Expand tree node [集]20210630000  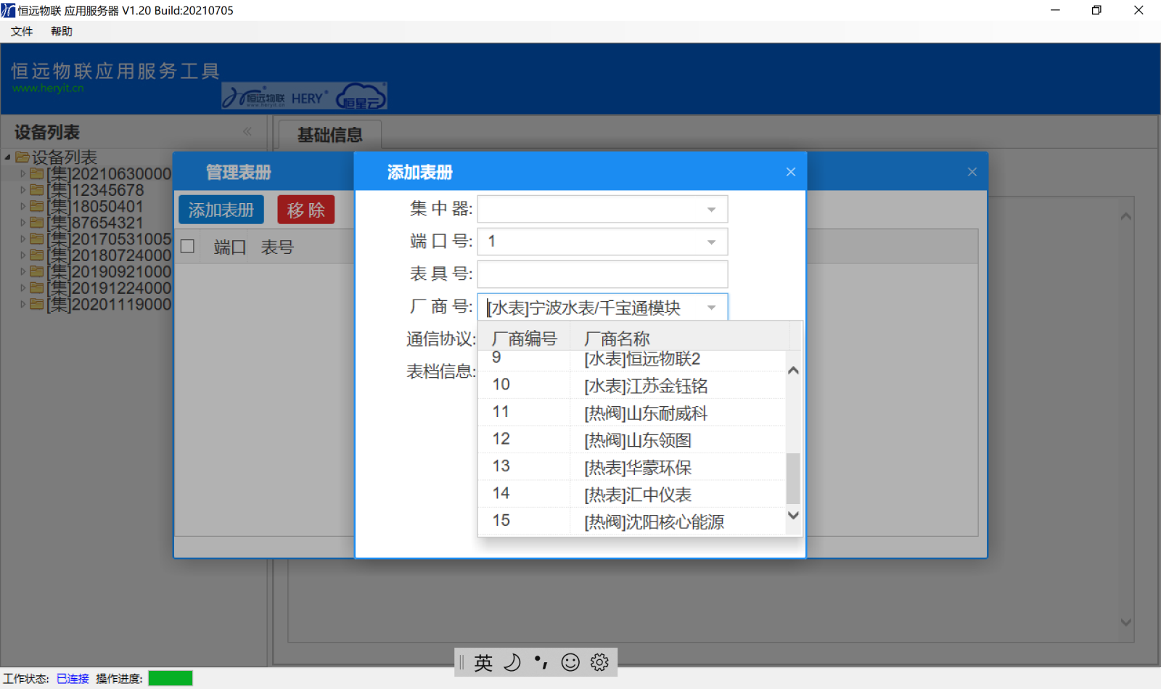23,173
